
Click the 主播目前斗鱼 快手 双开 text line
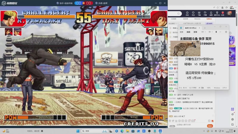pyautogui.click(x=196, y=39)
